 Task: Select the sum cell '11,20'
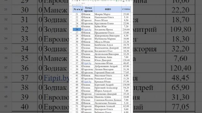tap(126, 78)
